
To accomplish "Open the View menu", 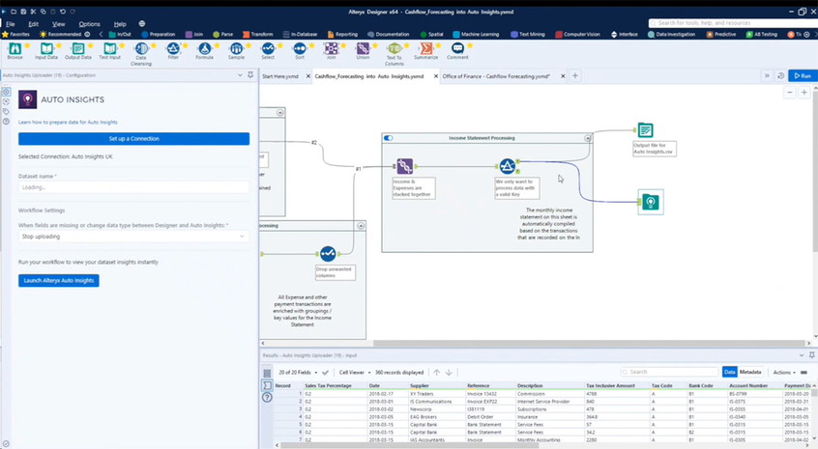I will tap(58, 24).
